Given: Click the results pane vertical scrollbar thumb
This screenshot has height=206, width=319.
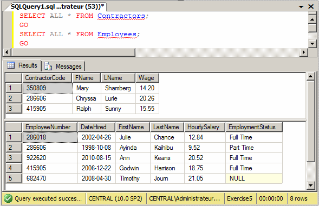Looking at the screenshot, I should tap(310, 121).
